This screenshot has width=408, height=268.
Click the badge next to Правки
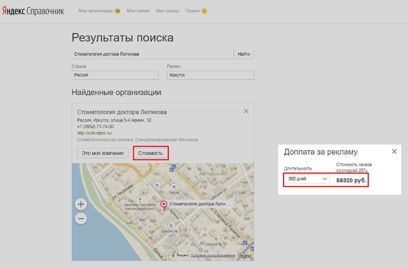(x=205, y=11)
